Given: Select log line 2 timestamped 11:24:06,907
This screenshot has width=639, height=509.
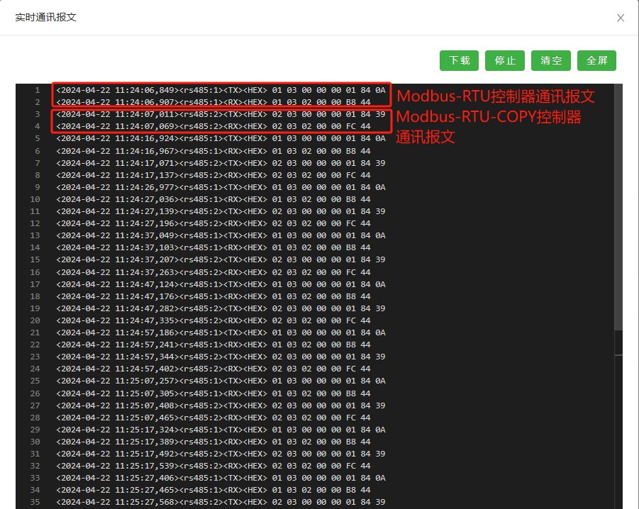Looking at the screenshot, I should pos(213,102).
